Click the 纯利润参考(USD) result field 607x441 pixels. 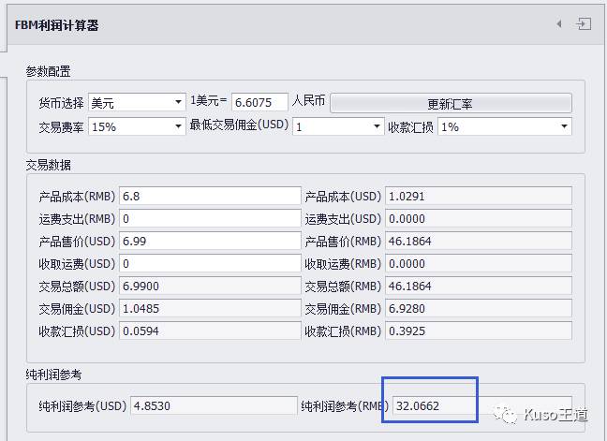click(214, 406)
